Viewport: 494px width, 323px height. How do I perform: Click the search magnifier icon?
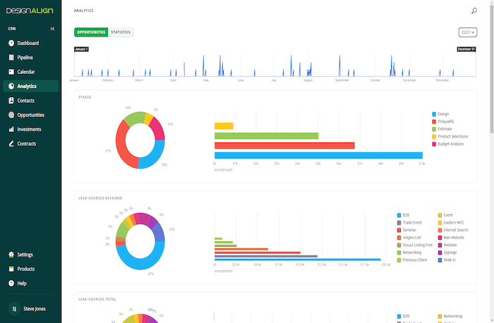coord(474,11)
